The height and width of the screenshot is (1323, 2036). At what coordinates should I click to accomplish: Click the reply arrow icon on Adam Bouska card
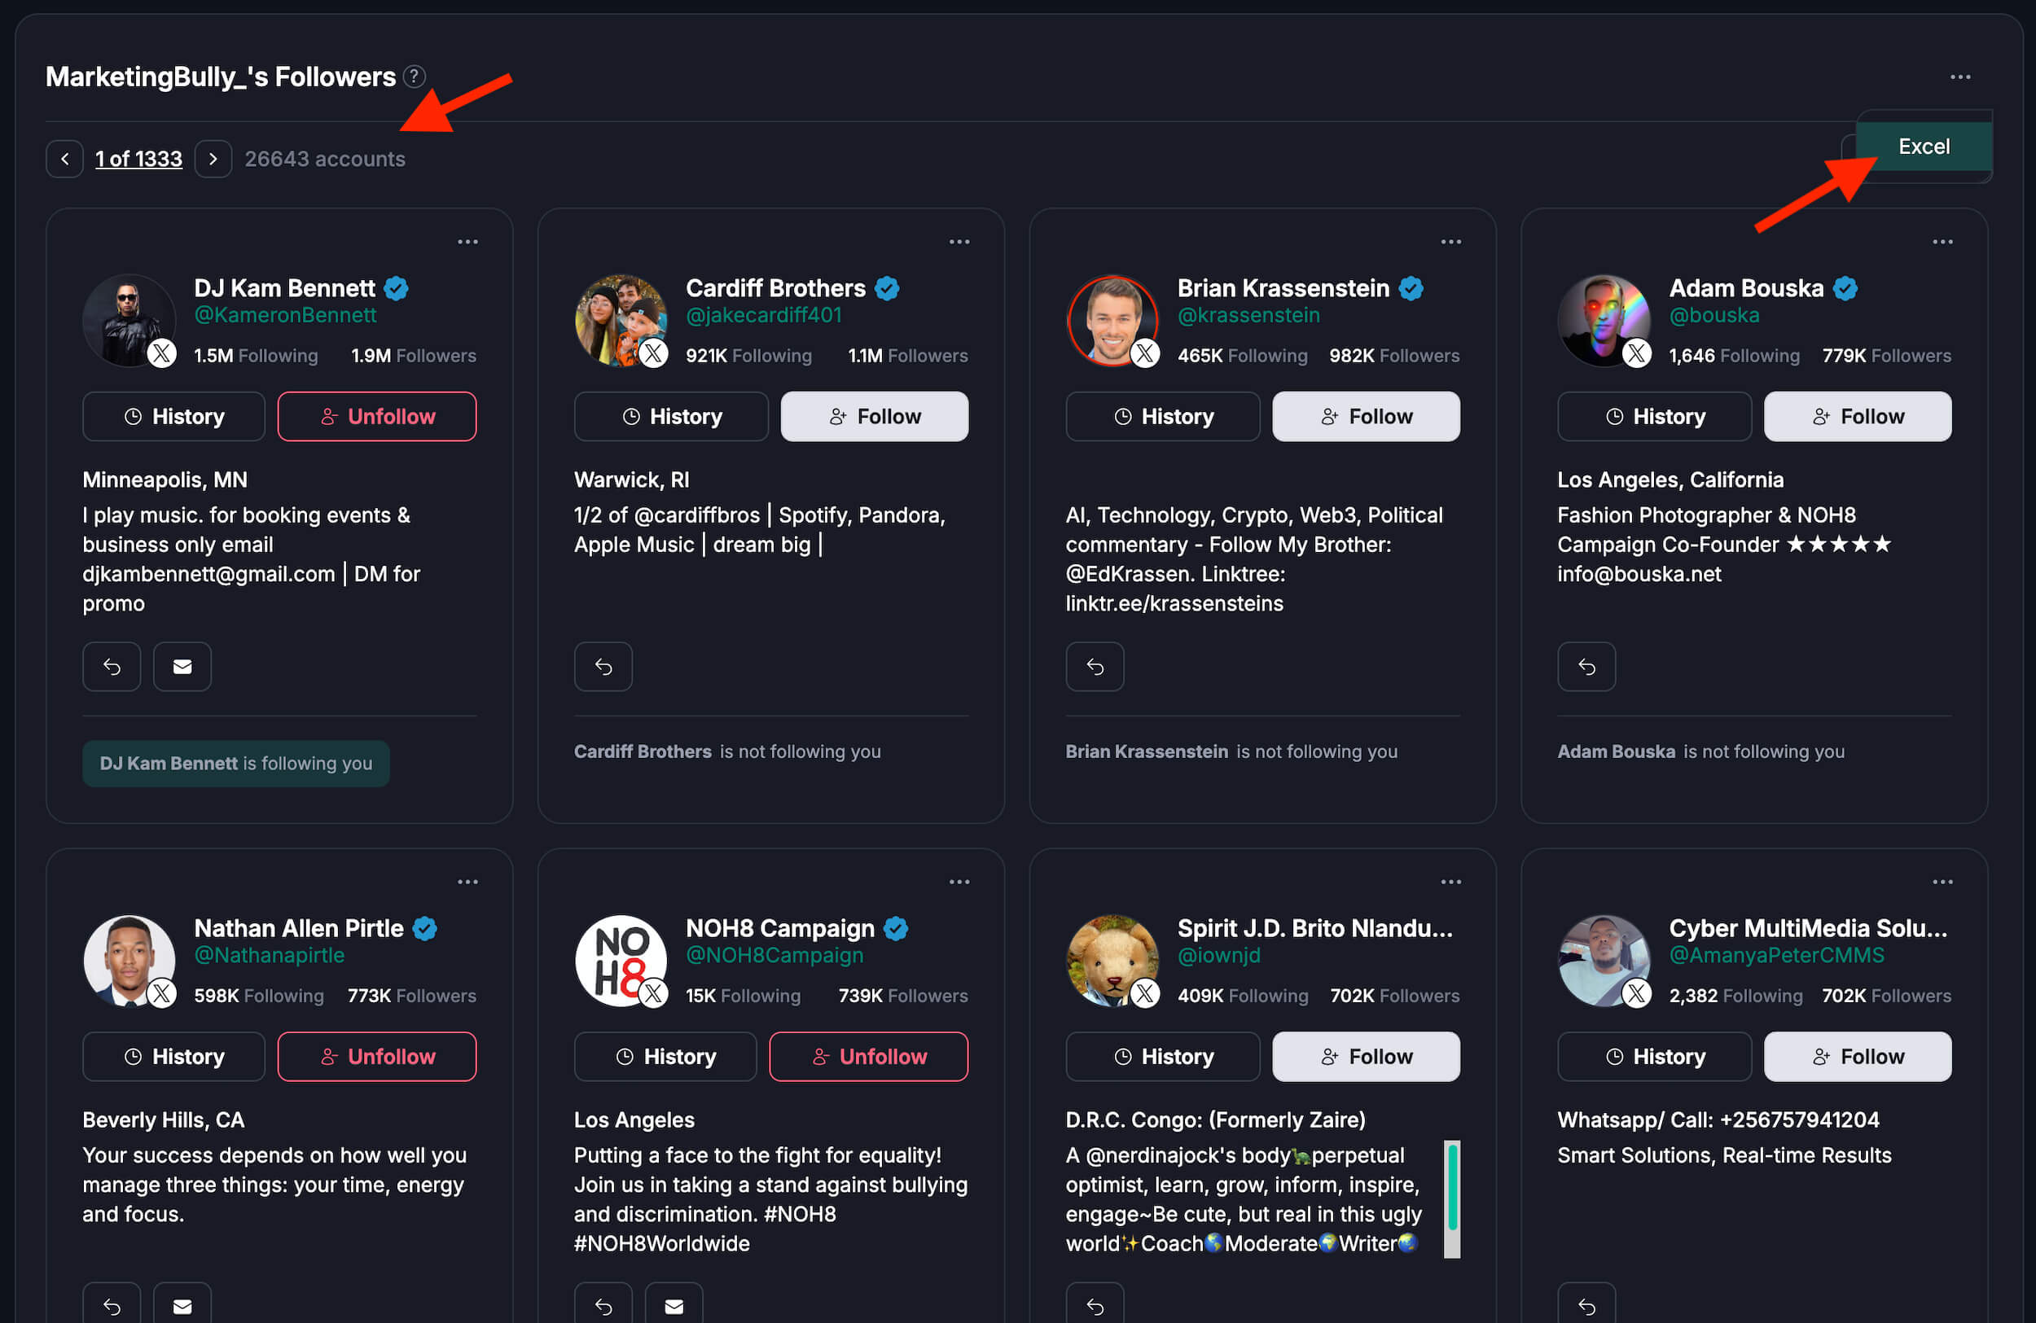[x=1586, y=666]
